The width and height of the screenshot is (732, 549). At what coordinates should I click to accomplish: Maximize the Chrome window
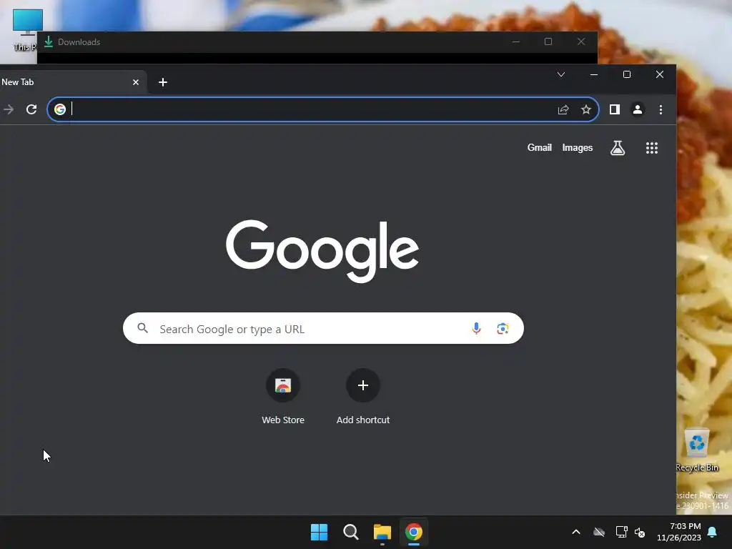coord(627,74)
